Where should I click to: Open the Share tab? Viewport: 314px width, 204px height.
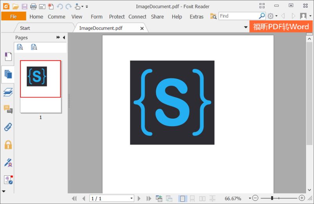(157, 16)
